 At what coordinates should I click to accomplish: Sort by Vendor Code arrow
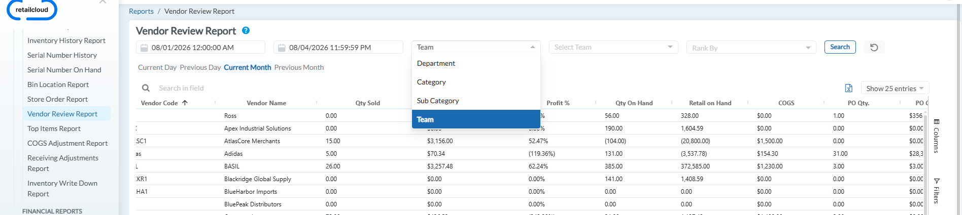185,103
